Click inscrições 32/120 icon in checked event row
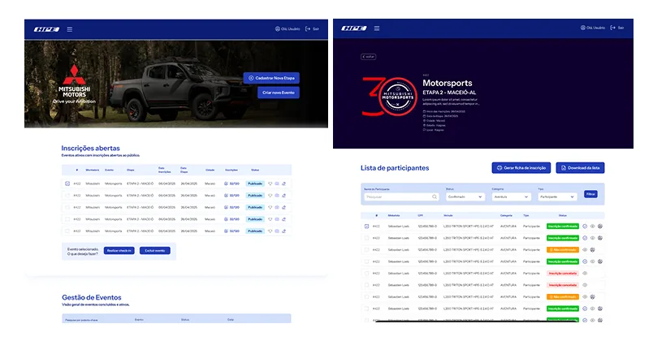This screenshot has height=341, width=666. click(227, 183)
